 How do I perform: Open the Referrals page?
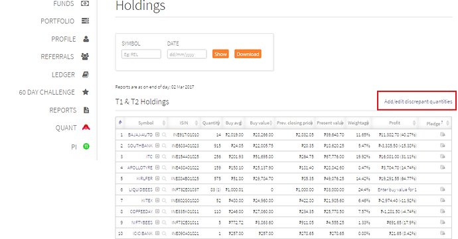pyautogui.click(x=57, y=56)
